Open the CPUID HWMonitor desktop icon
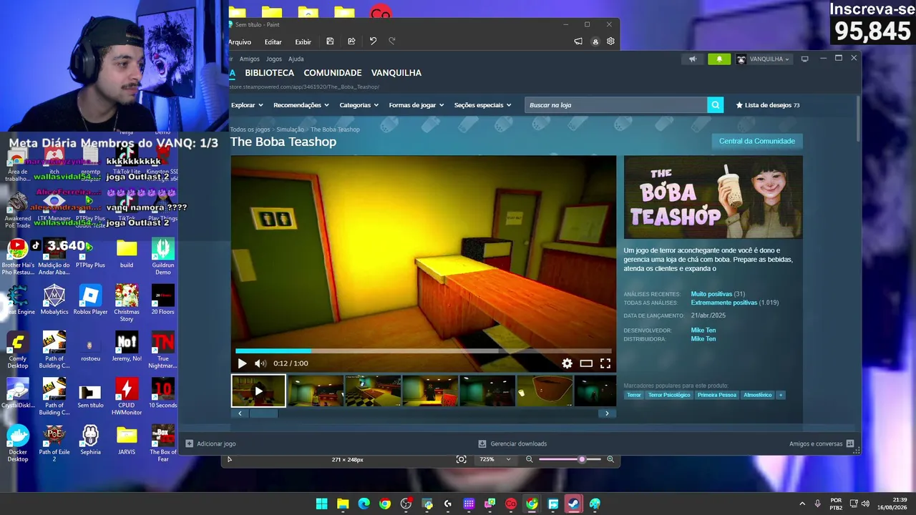This screenshot has height=515, width=916. 127,396
